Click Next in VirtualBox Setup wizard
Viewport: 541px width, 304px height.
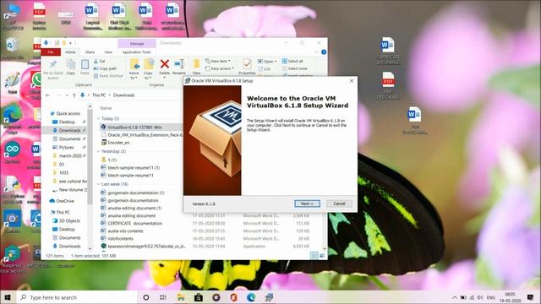(x=307, y=204)
